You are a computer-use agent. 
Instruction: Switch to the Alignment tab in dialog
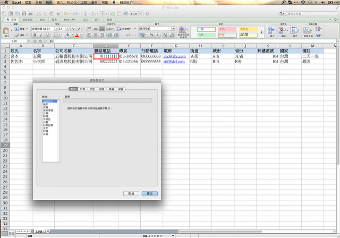[83, 89]
